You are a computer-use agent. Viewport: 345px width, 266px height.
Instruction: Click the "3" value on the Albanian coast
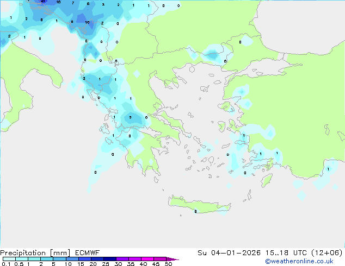tap(84, 78)
